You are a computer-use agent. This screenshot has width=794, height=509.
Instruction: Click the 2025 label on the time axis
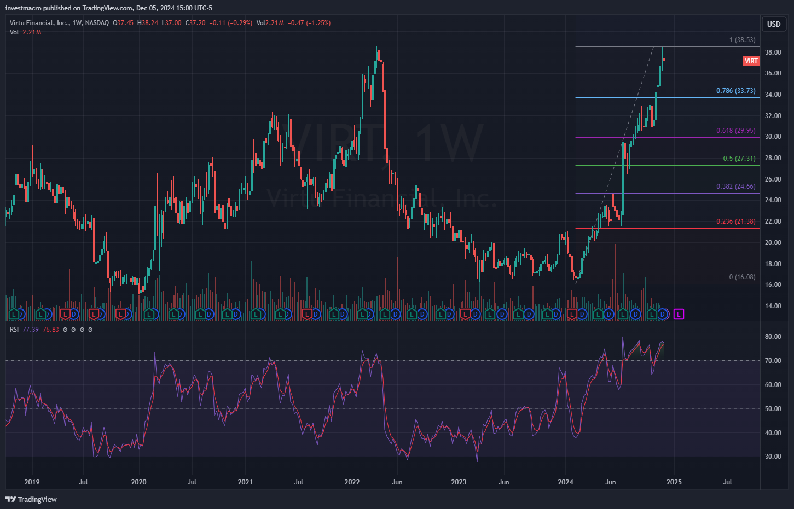coord(674,482)
